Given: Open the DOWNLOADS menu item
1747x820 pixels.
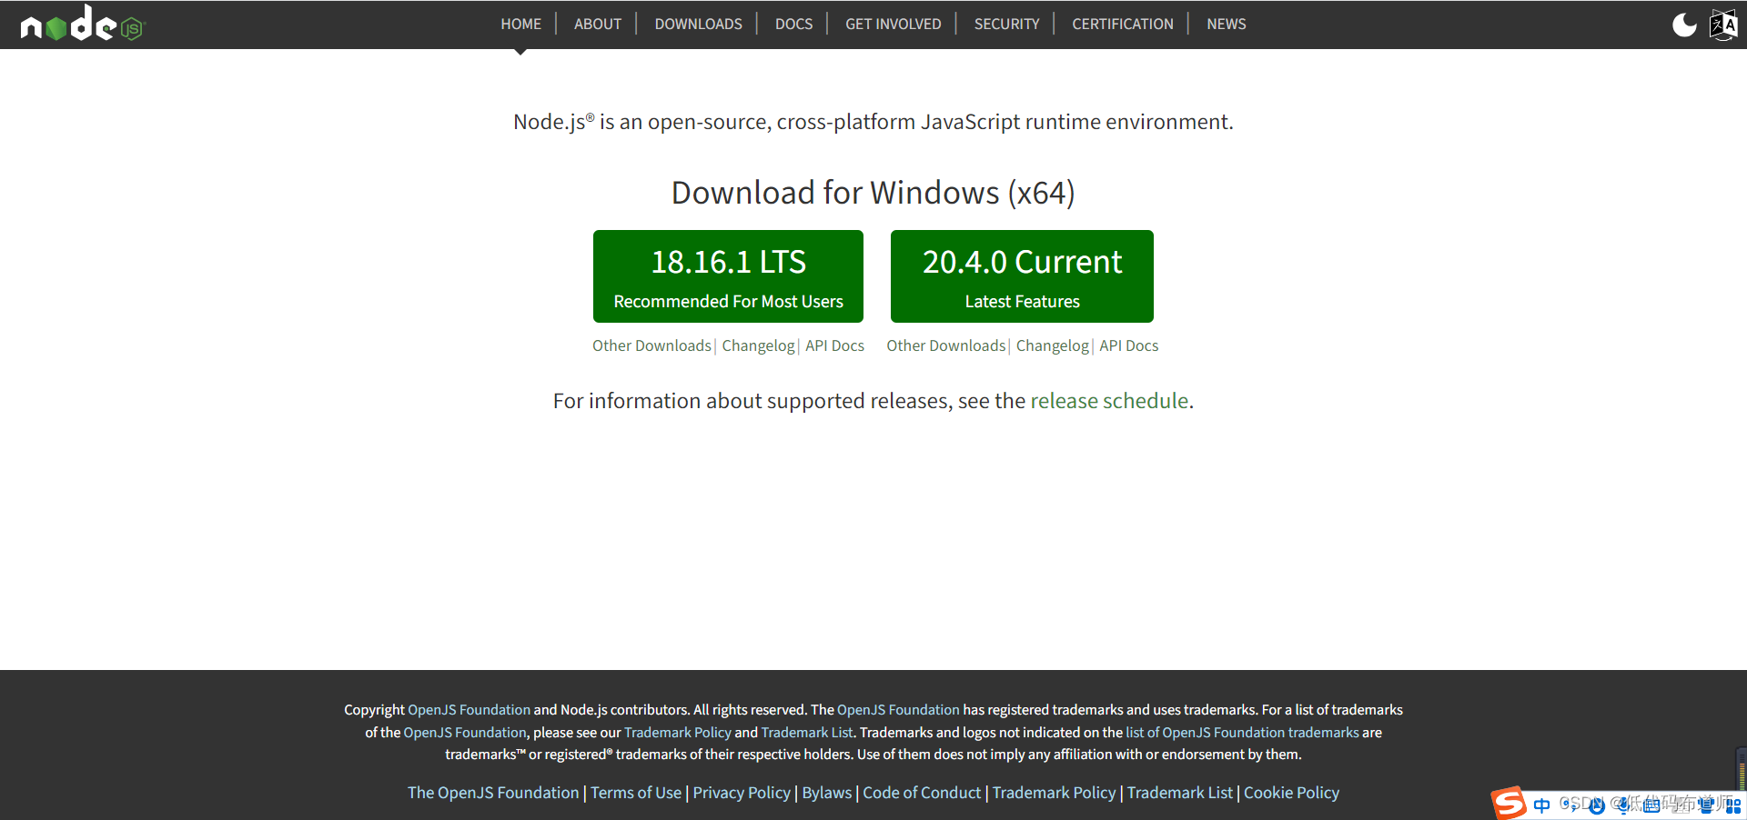Looking at the screenshot, I should point(698,24).
